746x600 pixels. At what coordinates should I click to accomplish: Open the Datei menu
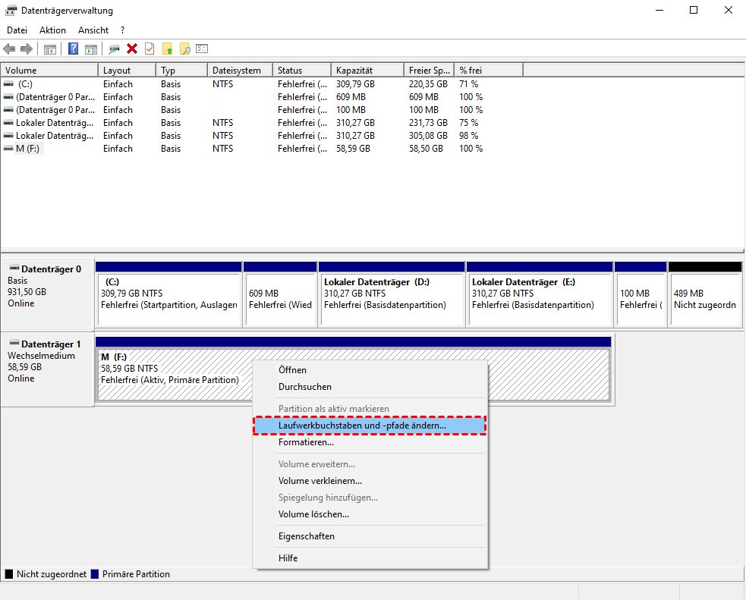tap(17, 30)
